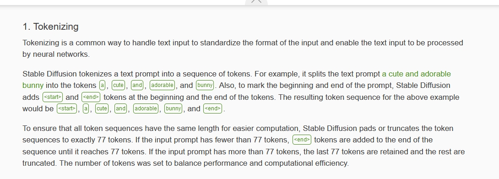Click the 'and' token after cute, second line
This screenshot has height=179, width=499.
[x=137, y=85]
